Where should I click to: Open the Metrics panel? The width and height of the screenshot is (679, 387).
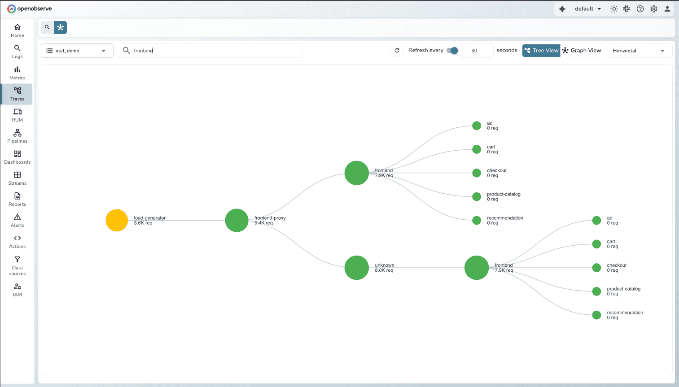click(17, 73)
